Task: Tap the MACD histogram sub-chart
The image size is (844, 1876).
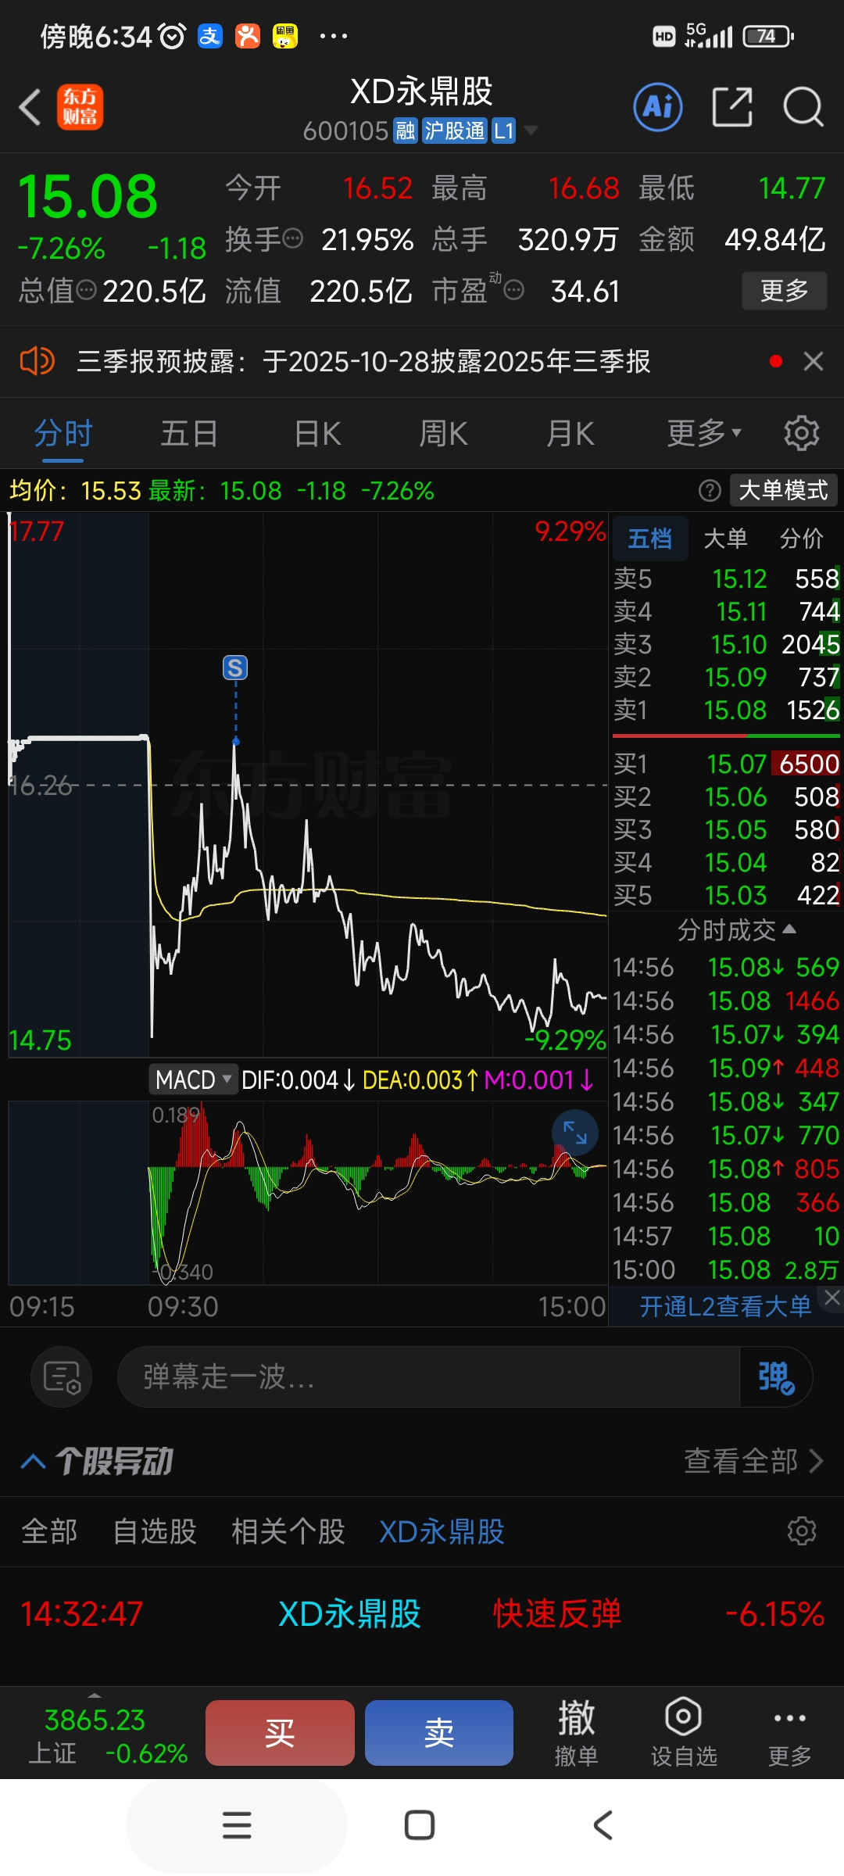Action: coord(308,1192)
